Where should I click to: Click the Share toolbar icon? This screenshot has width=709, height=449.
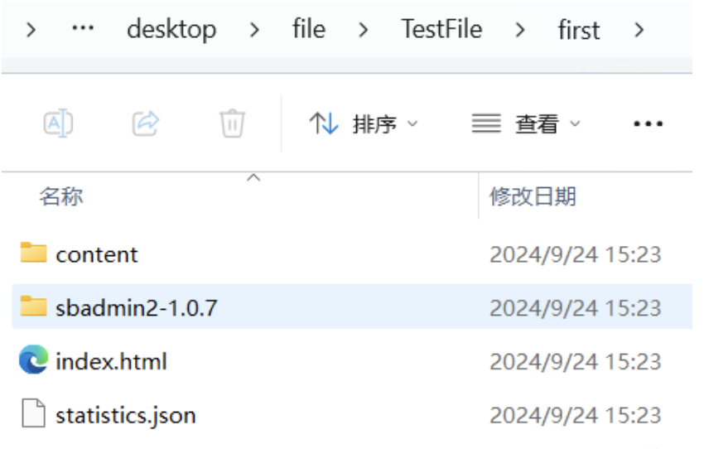(146, 123)
